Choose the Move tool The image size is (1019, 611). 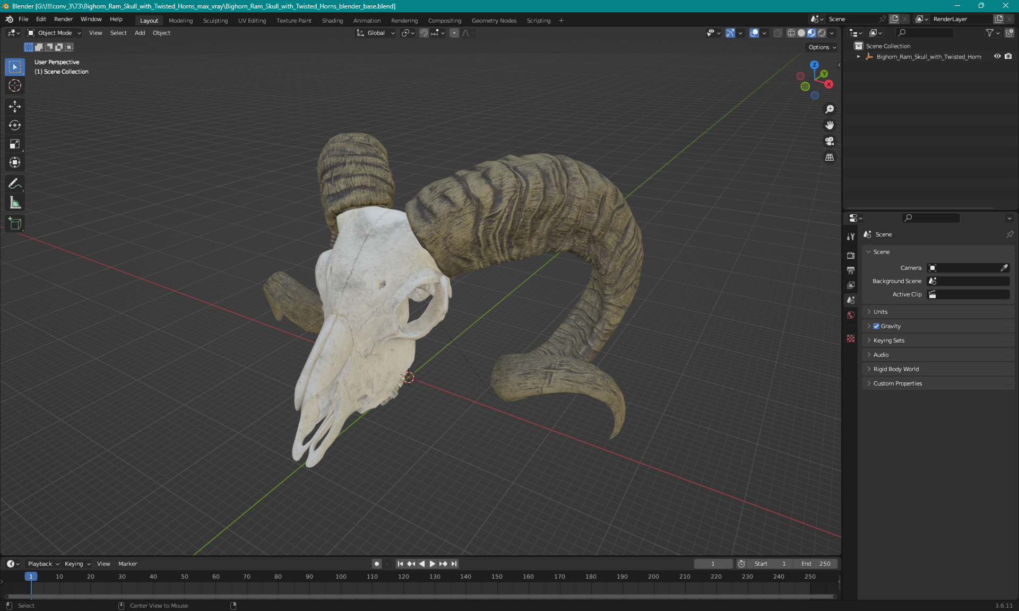[x=15, y=107]
